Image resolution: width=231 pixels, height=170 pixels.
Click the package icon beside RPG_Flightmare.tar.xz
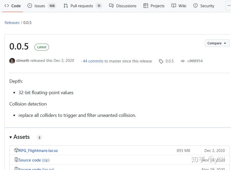16,150
